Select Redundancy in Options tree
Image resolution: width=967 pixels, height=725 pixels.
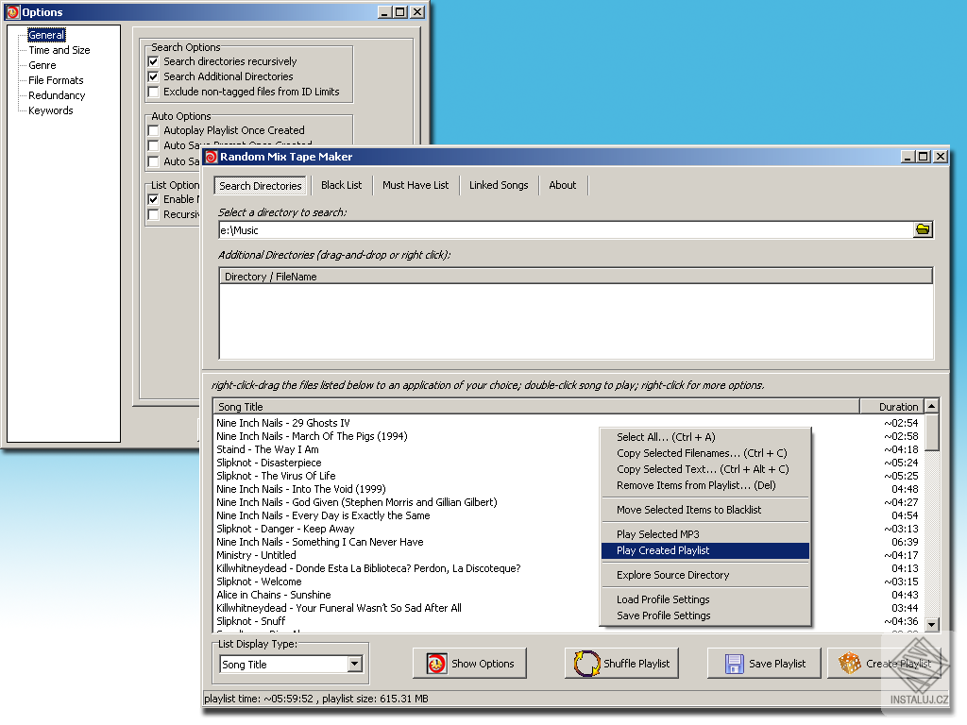pos(57,95)
